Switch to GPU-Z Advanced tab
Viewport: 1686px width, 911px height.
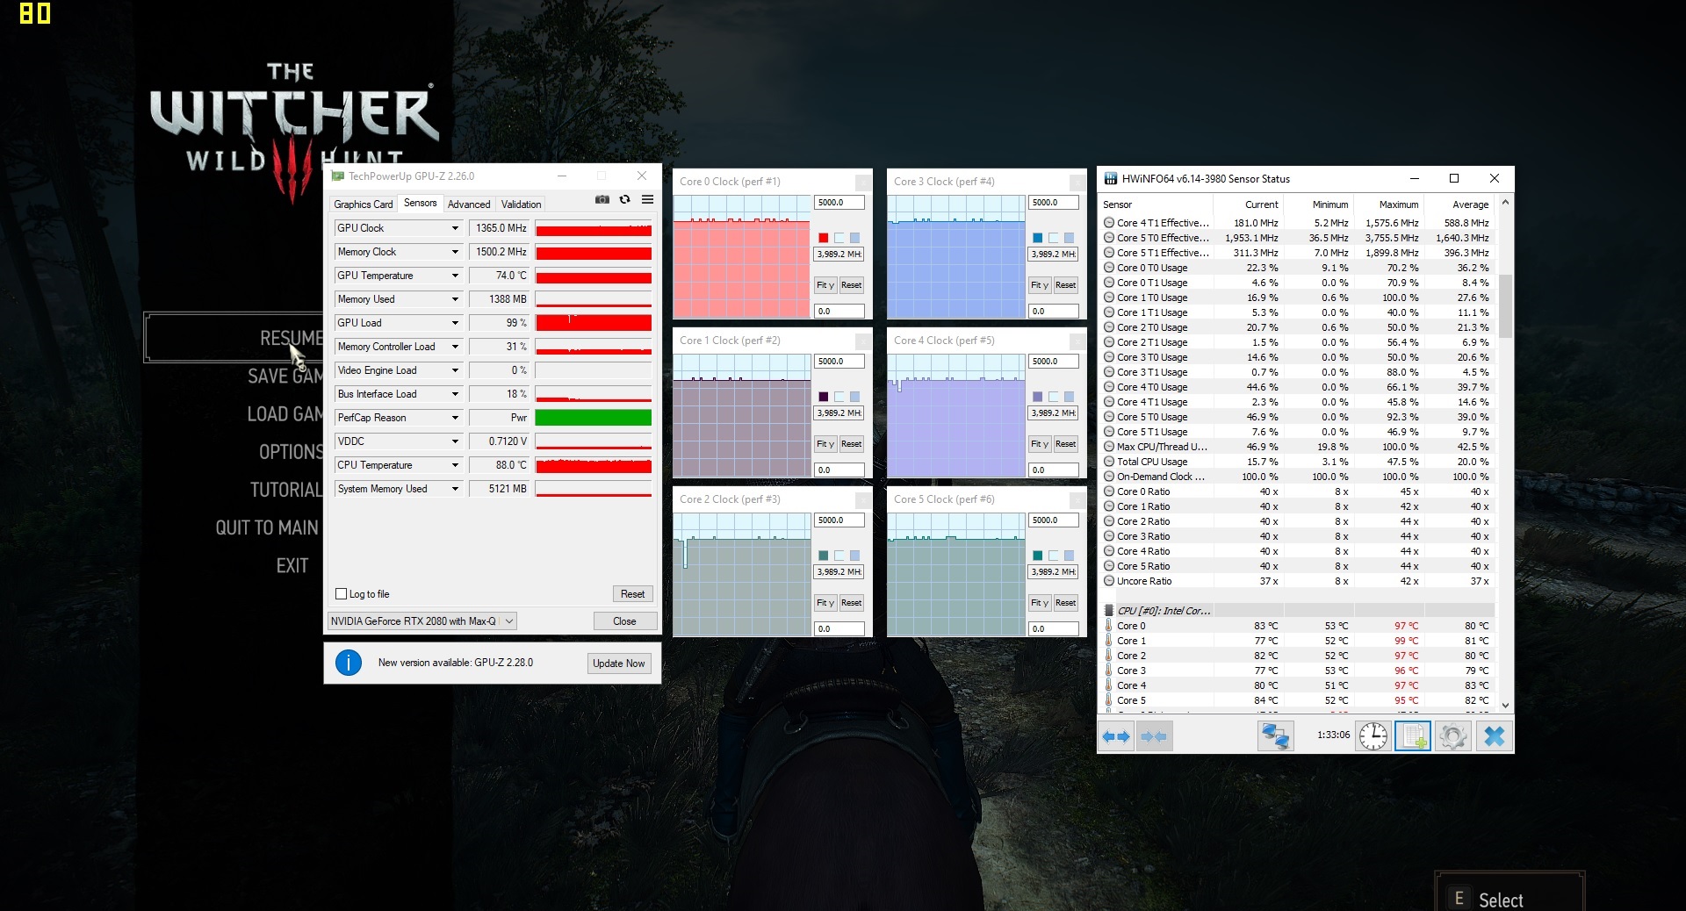tap(469, 204)
